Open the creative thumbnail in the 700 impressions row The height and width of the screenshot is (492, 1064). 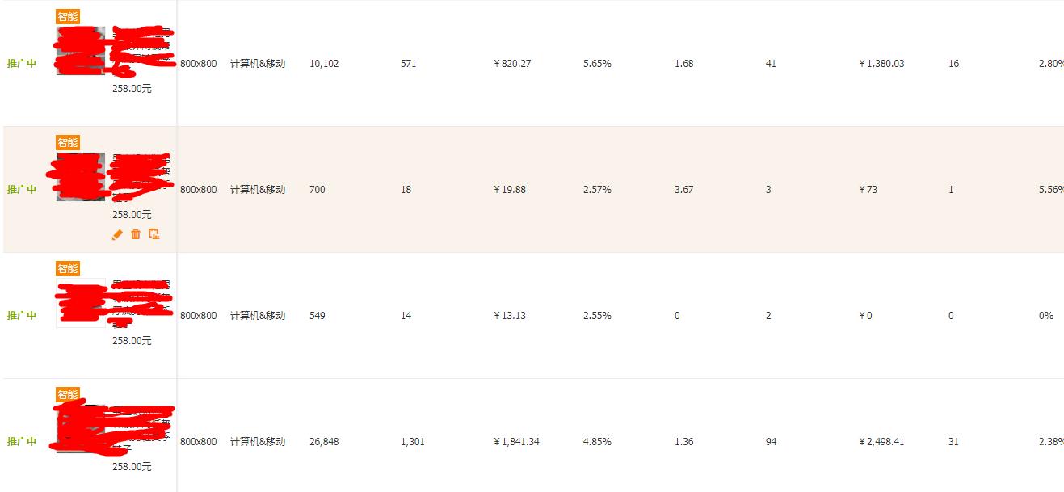coord(80,177)
